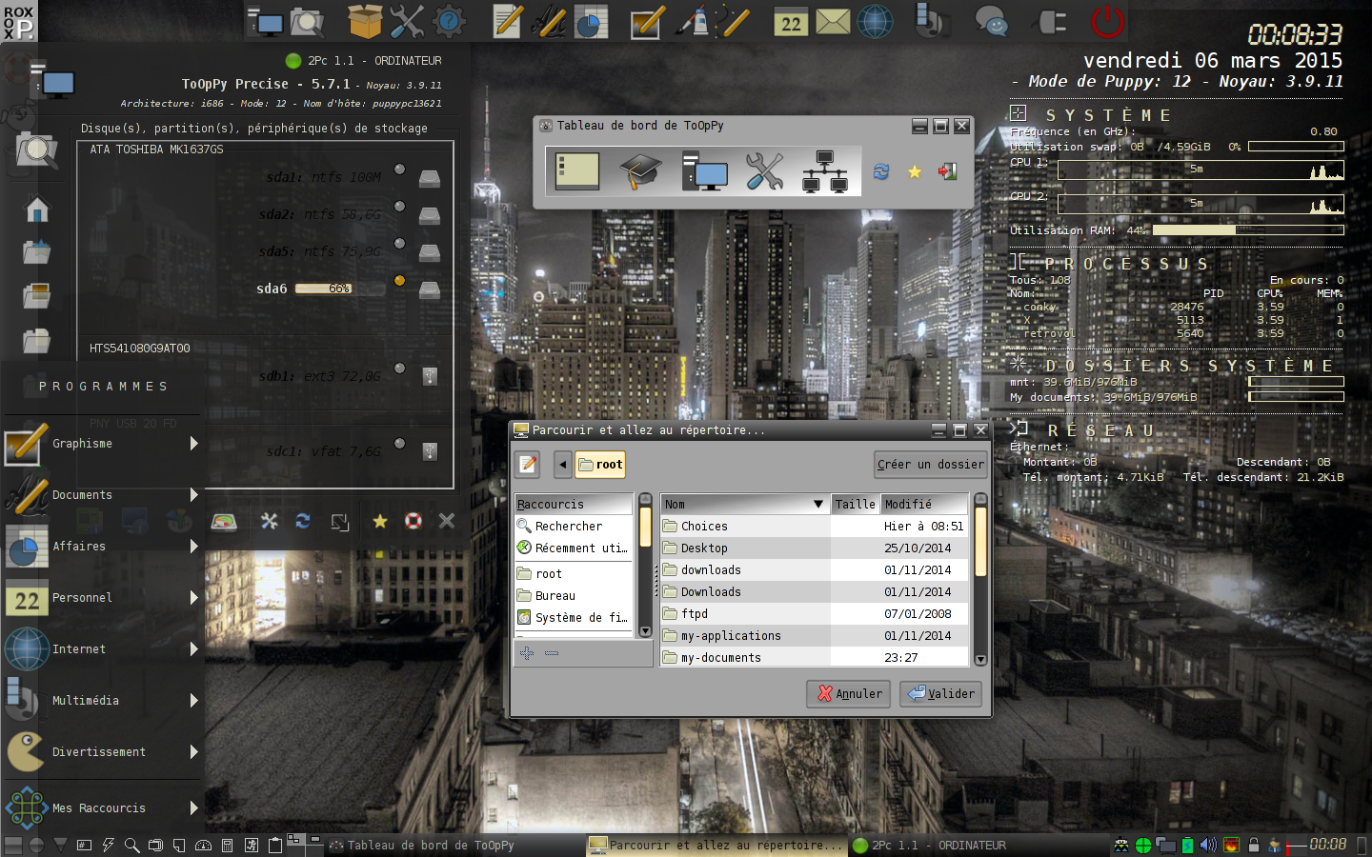Click the yellow star icon in ToOpPy dashboard
The height and width of the screenshot is (857, 1372).
pos(915,172)
